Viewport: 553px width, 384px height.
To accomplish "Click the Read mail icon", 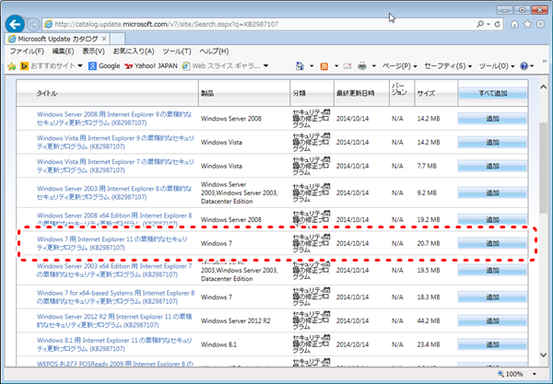I will (x=347, y=66).
